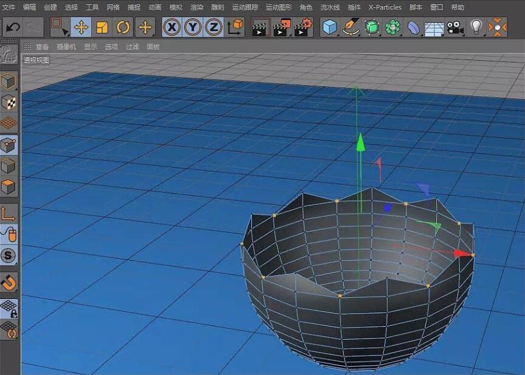The height and width of the screenshot is (375, 525).
Task: Switch to Model mode cube icon
Action: [9, 81]
